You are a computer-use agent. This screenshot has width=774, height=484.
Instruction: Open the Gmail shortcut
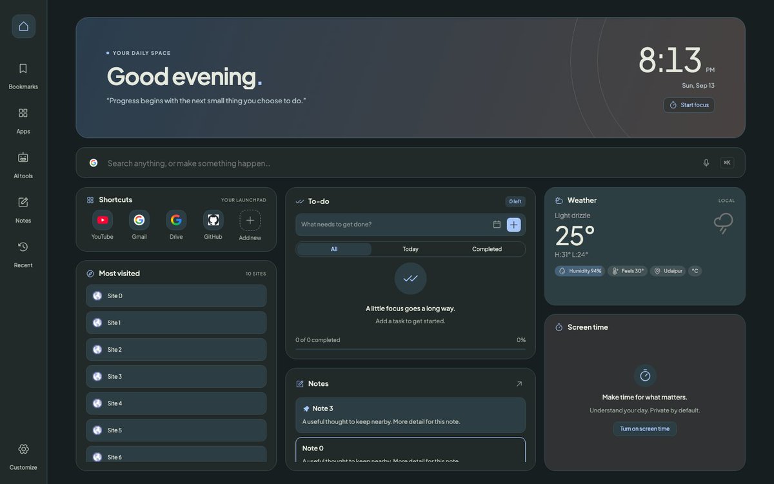[139, 226]
